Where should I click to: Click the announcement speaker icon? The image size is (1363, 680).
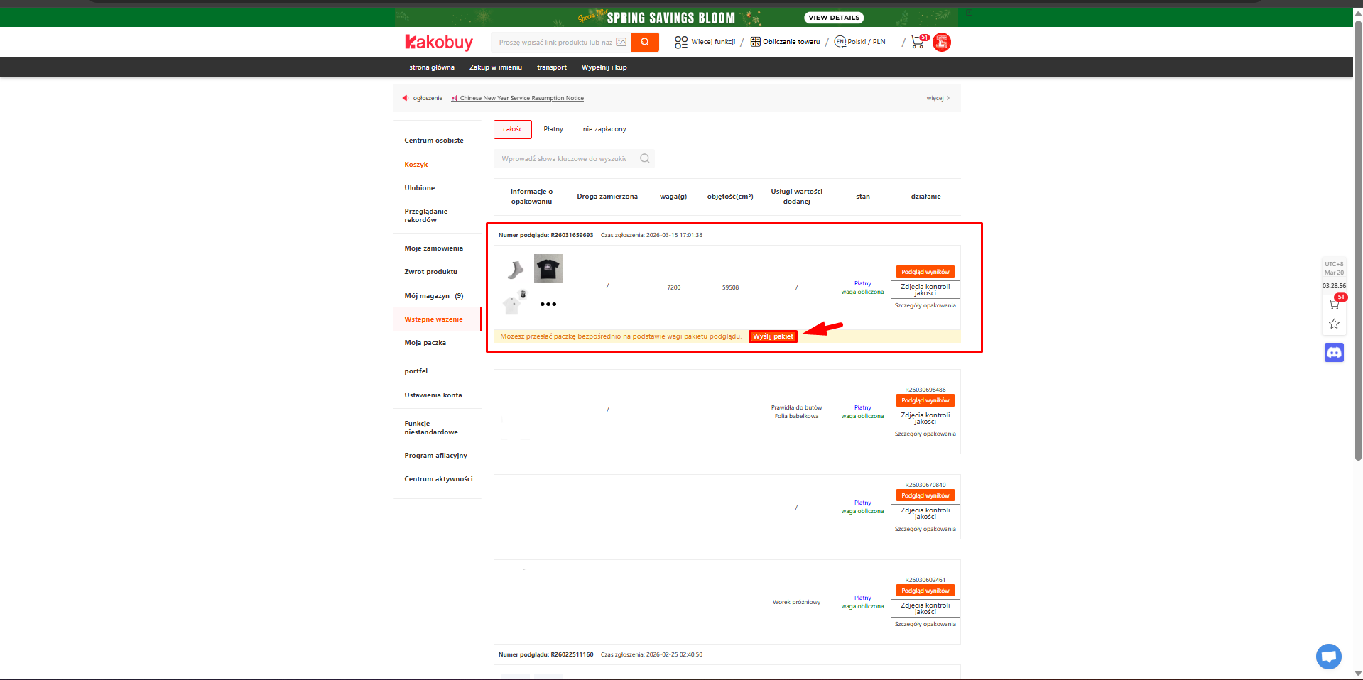(406, 98)
